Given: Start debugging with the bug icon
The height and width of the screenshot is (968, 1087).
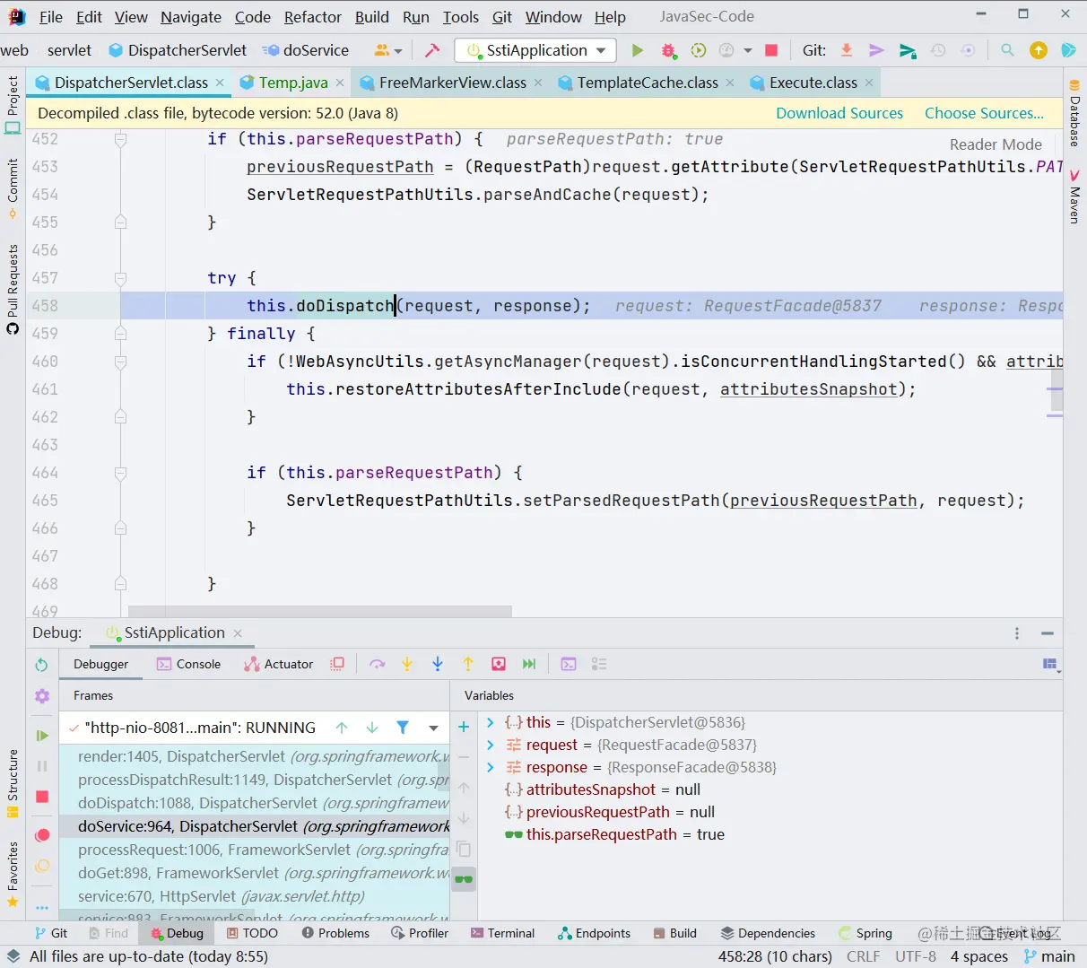Looking at the screenshot, I should point(668,50).
